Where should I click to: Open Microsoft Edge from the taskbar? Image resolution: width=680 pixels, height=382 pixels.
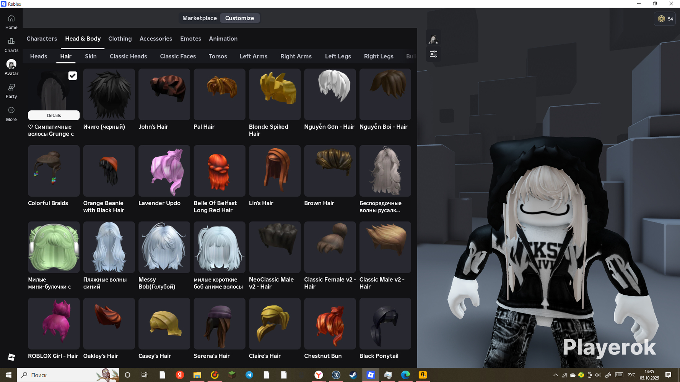coord(405,375)
